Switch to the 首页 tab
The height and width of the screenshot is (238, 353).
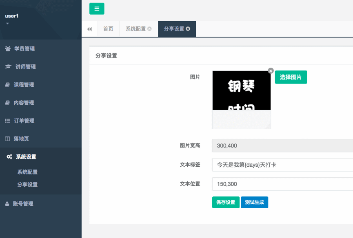coord(108,29)
